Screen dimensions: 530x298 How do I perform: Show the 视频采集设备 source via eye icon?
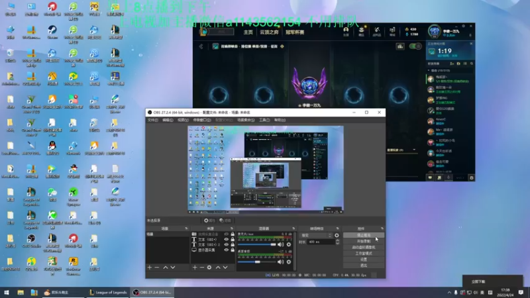(227, 234)
